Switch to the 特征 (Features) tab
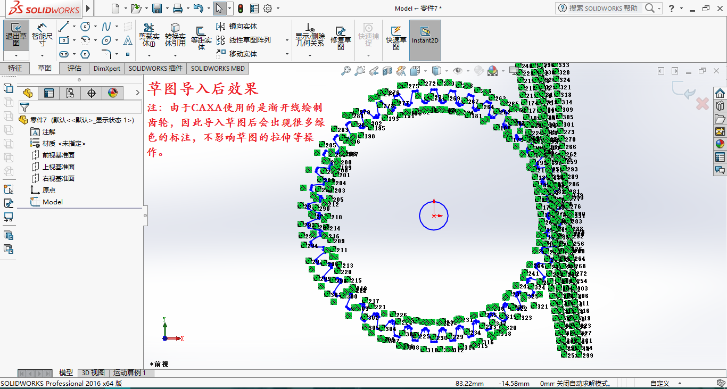This screenshot has width=727, height=389. pyautogui.click(x=15, y=68)
